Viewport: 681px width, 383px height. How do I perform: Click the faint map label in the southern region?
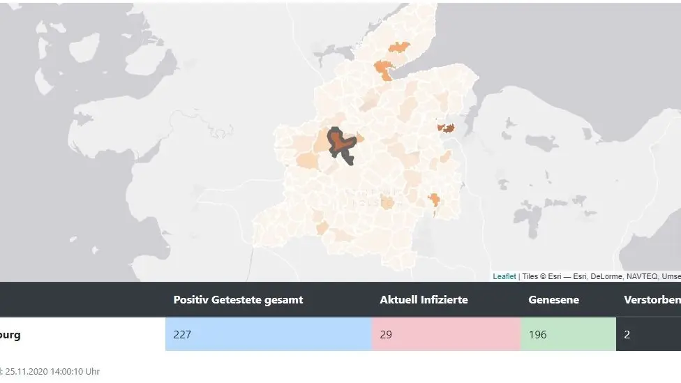pyautogui.click(x=368, y=197)
